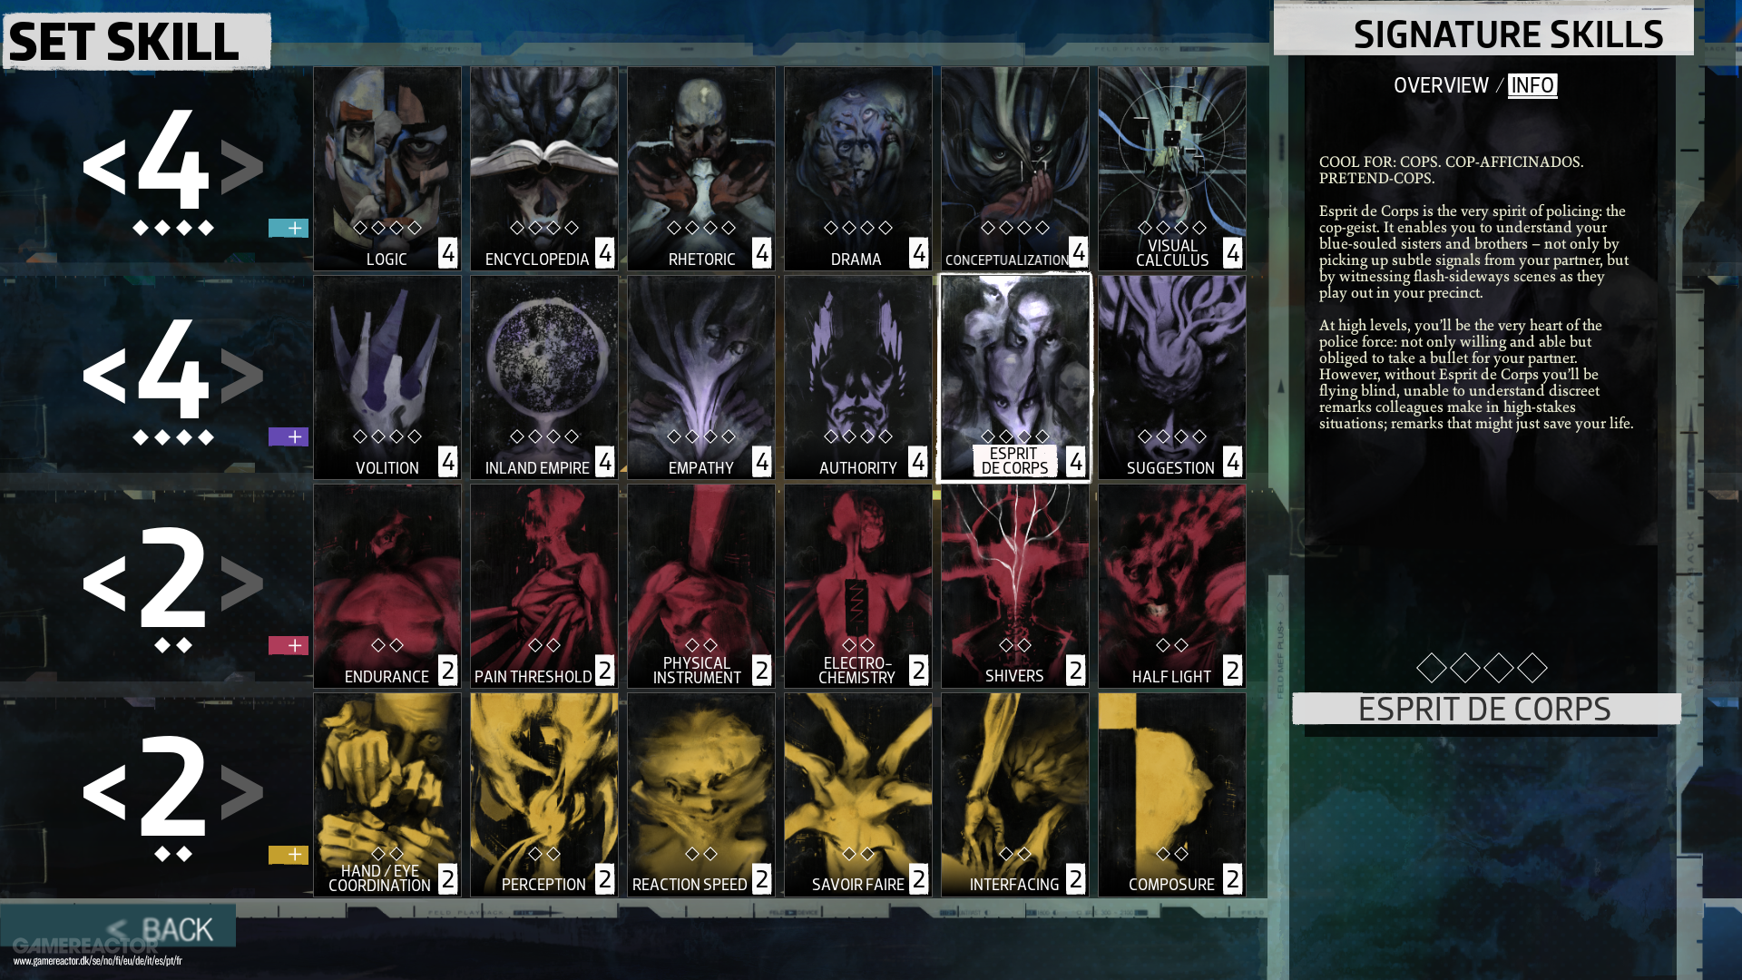Viewport: 1742px width, 980px height.
Task: Decrease Motorics attribute with left arrow
Action: pos(104,791)
